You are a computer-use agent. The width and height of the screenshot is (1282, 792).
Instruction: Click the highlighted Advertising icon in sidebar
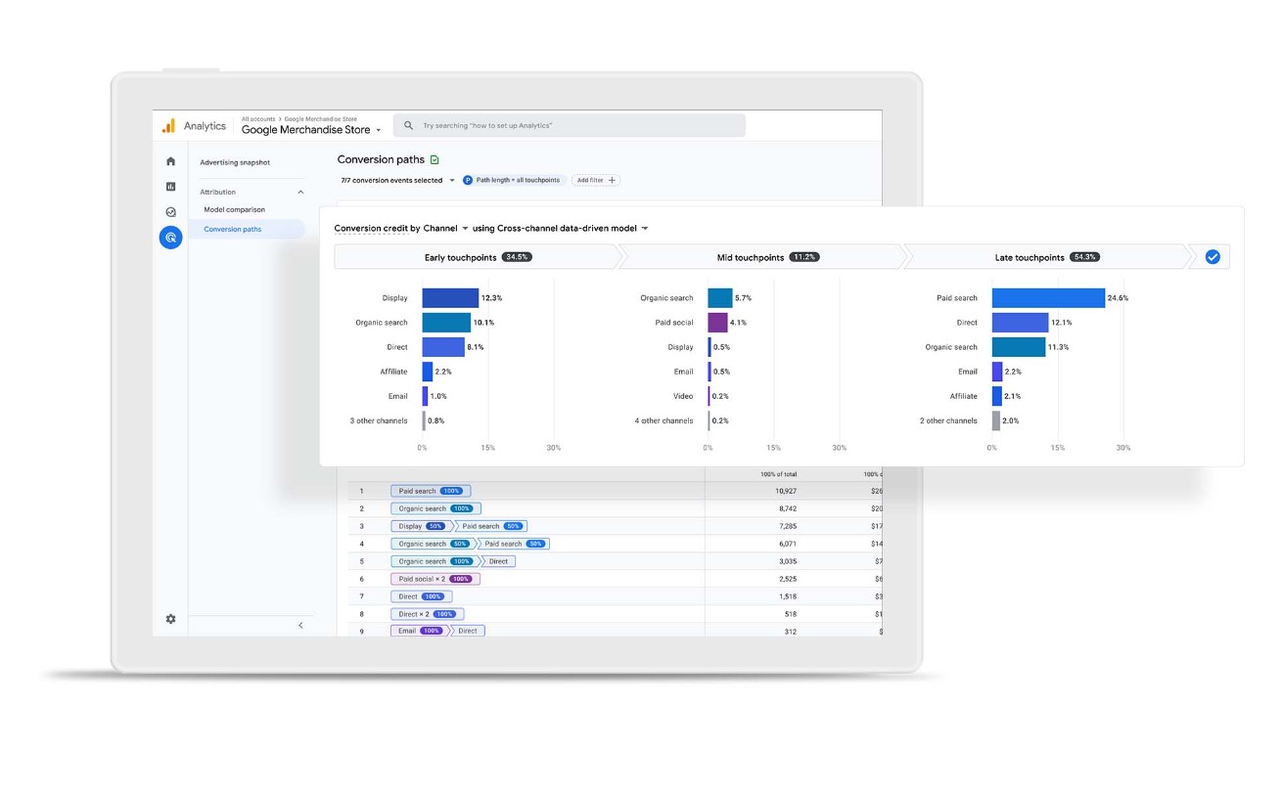tap(170, 237)
